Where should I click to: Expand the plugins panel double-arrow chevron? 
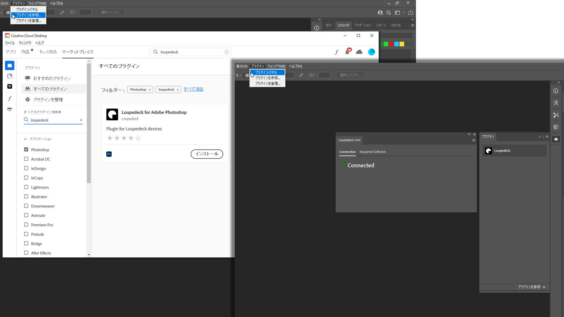click(x=539, y=137)
